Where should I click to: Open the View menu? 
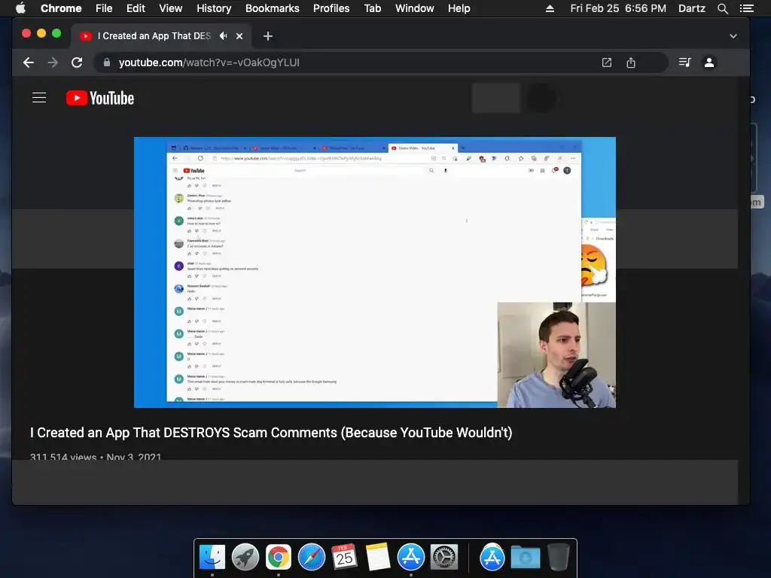[x=171, y=8]
